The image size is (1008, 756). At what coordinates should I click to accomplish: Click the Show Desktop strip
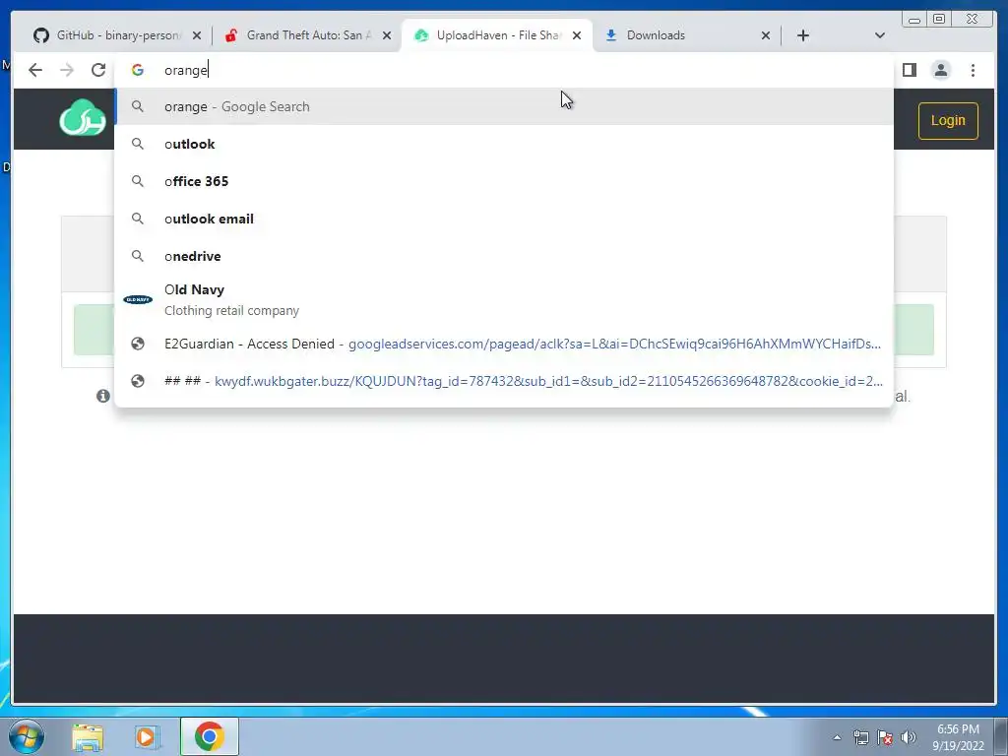(x=1001, y=736)
